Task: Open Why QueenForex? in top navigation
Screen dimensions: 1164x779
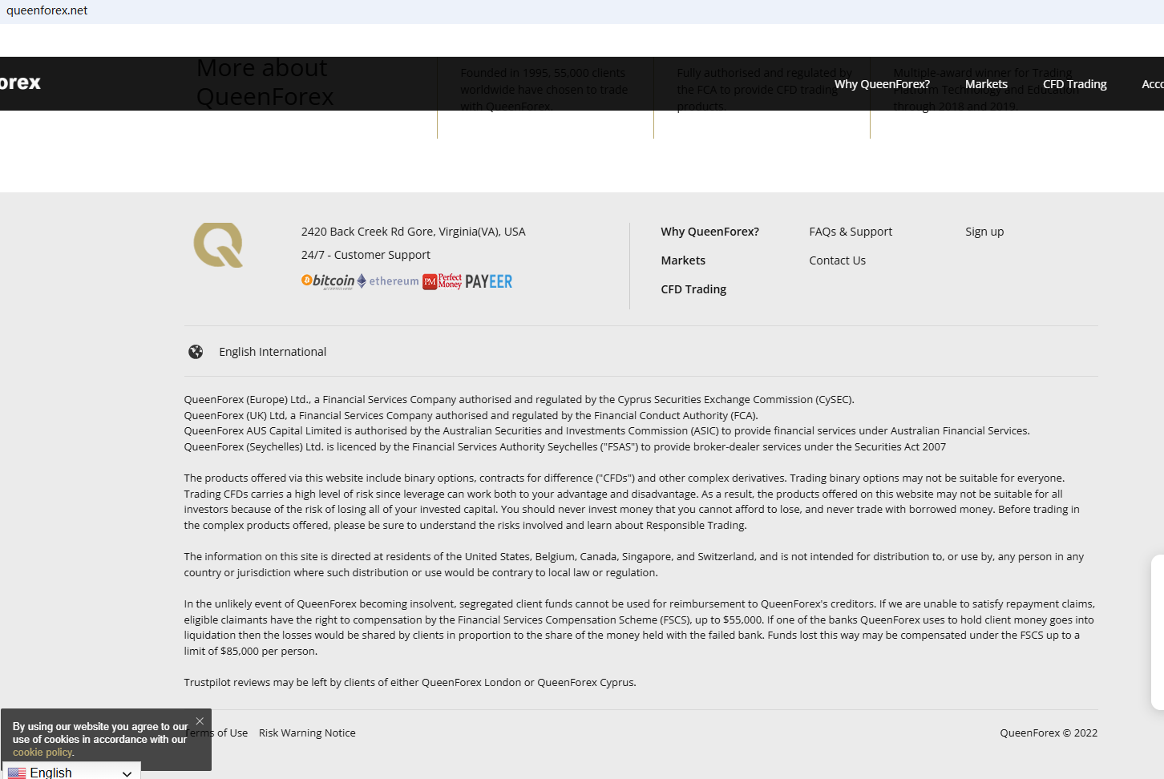Action: (882, 84)
